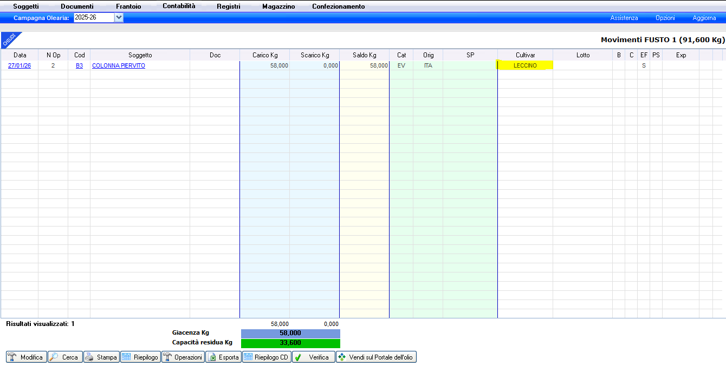Click the Assistenza link
This screenshot has width=726, height=366.
pyautogui.click(x=624, y=18)
